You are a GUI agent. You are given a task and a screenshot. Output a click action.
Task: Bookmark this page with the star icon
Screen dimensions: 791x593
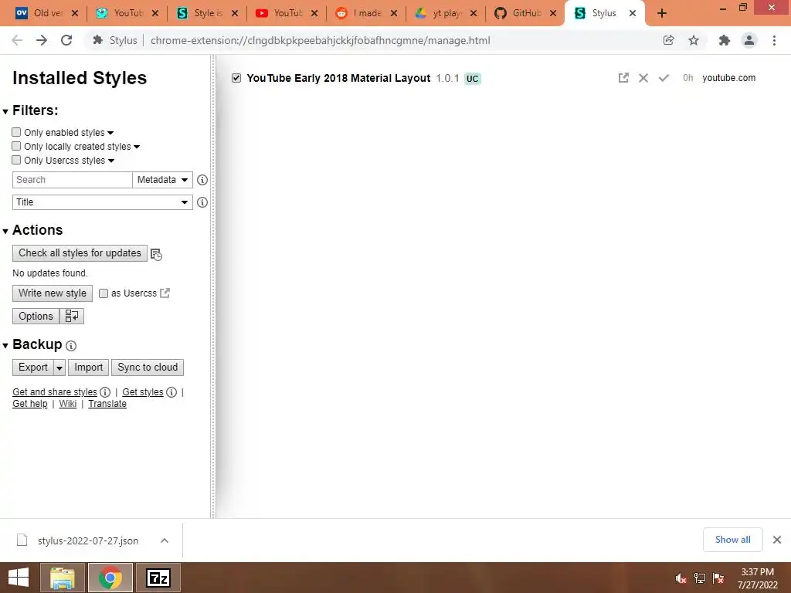click(694, 40)
